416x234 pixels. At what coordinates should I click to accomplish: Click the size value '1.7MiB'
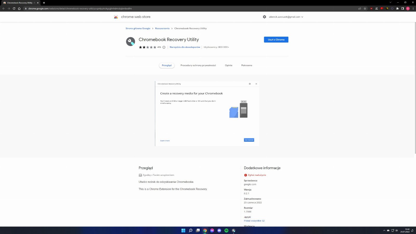248,212
